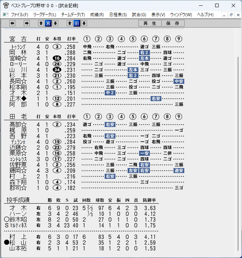Click the app icon in the menu bar

tap(6, 15)
